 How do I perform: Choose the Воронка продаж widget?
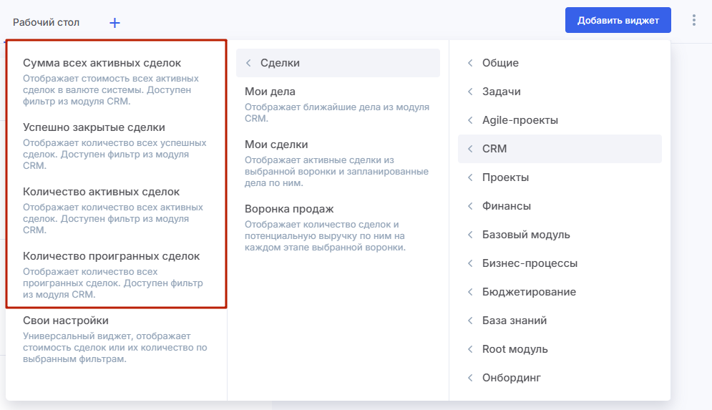[289, 209]
